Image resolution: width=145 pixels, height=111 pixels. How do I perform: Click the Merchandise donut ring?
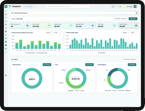click(x=23, y=78)
